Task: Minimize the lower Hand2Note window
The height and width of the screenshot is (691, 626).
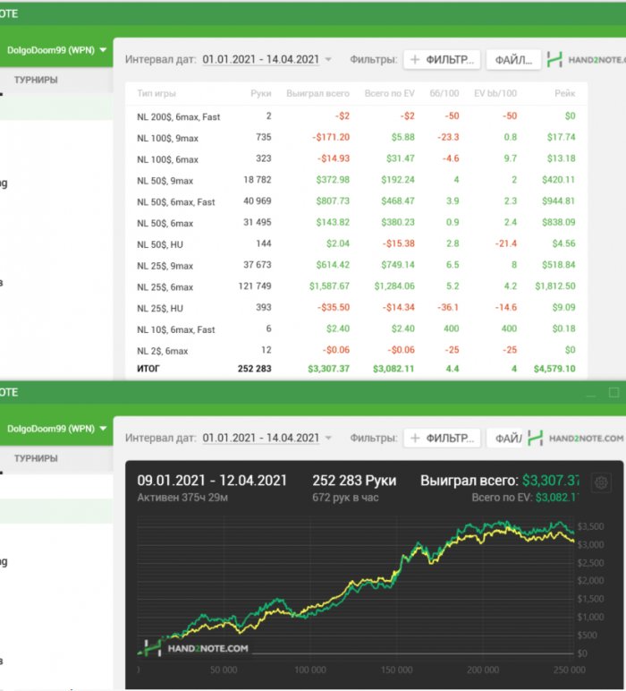Action: click(x=589, y=392)
